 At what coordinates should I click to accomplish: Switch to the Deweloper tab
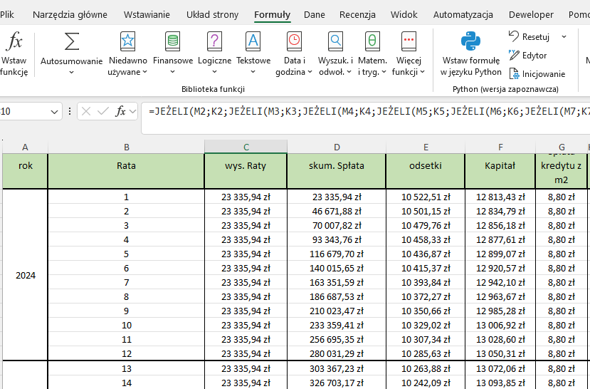click(531, 15)
